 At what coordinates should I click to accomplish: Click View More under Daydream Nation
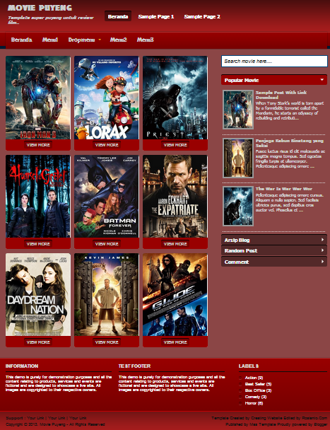click(x=38, y=342)
